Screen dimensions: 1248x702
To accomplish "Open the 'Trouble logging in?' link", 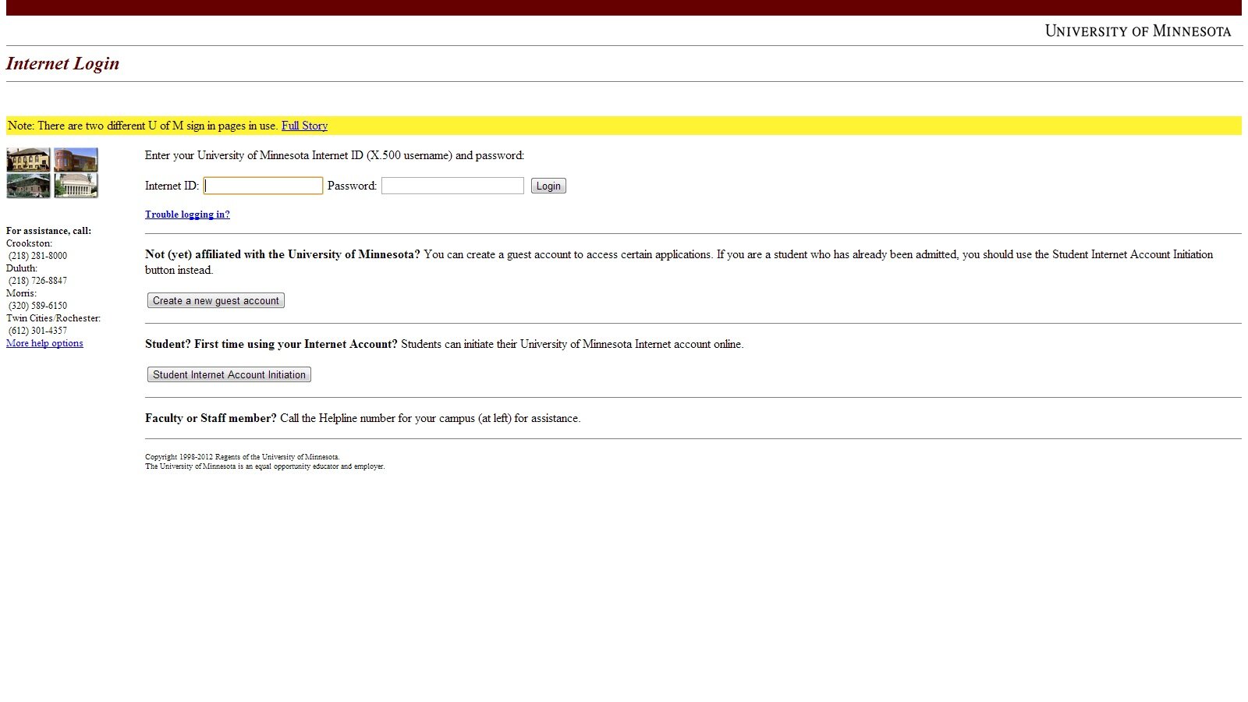I will tap(187, 214).
